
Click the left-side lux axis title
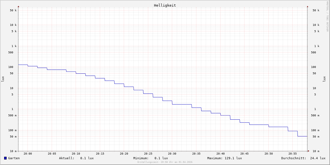(3, 79)
